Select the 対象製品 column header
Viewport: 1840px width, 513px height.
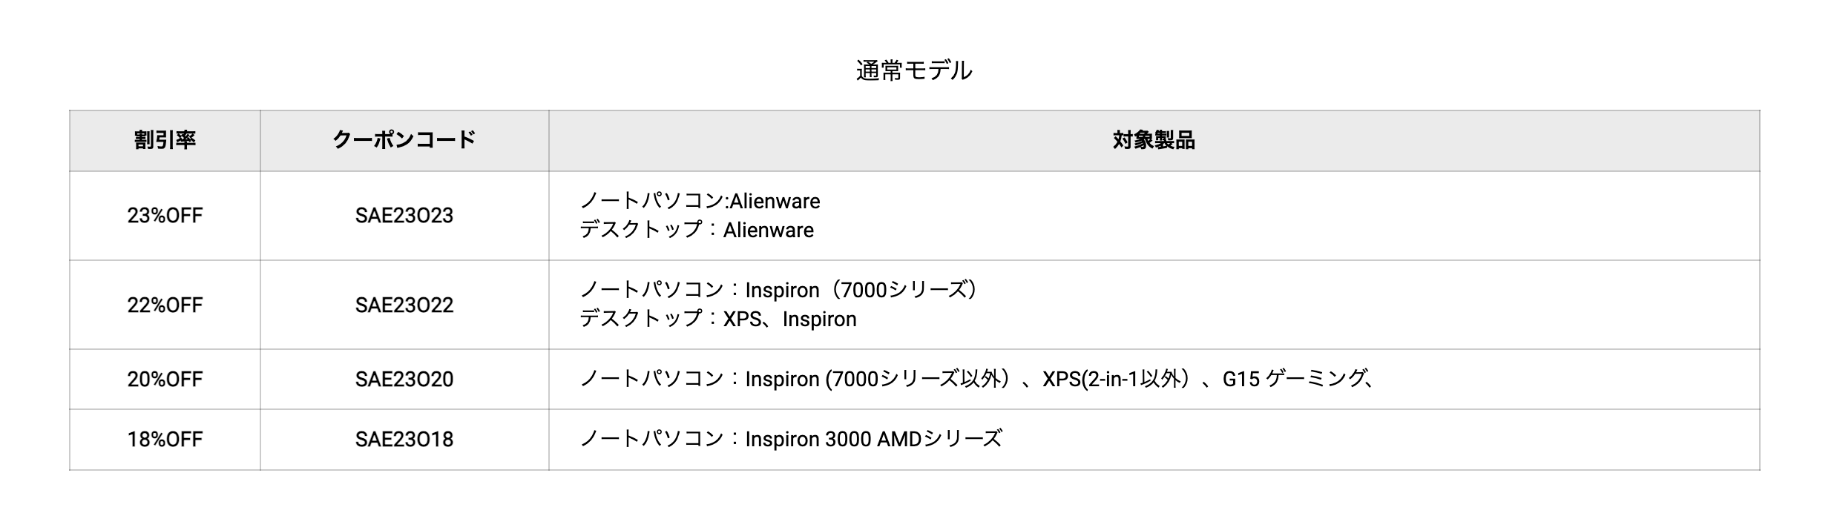point(1154,140)
